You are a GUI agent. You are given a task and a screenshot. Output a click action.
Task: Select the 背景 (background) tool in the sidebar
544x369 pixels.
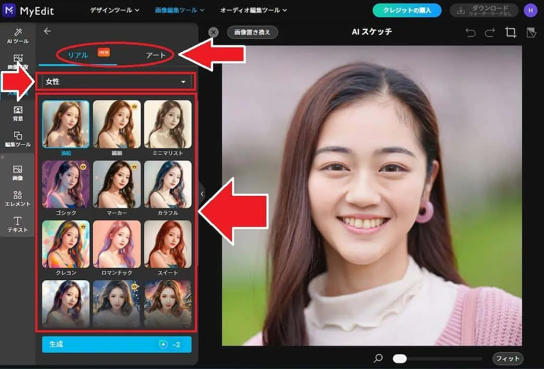[17, 114]
